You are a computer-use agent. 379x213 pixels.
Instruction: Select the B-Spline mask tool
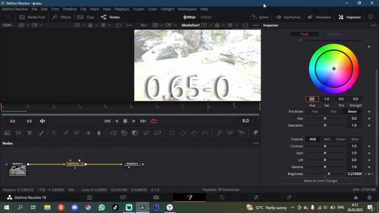[x=205, y=133]
